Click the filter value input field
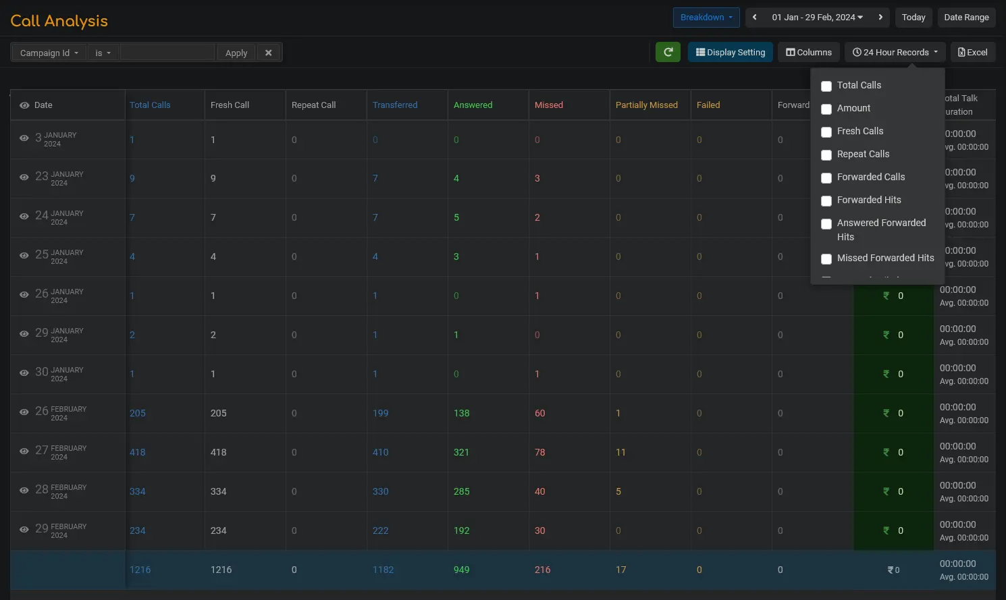This screenshot has width=1006, height=600. click(x=167, y=53)
